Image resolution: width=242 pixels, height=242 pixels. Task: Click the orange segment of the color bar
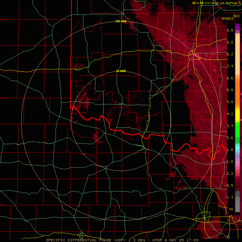click(237, 91)
